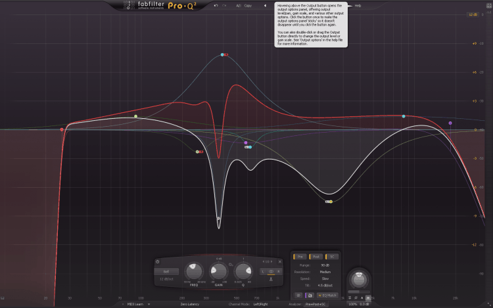The width and height of the screenshot is (493, 308).
Task: Click the output level knob
Action: pos(359,279)
